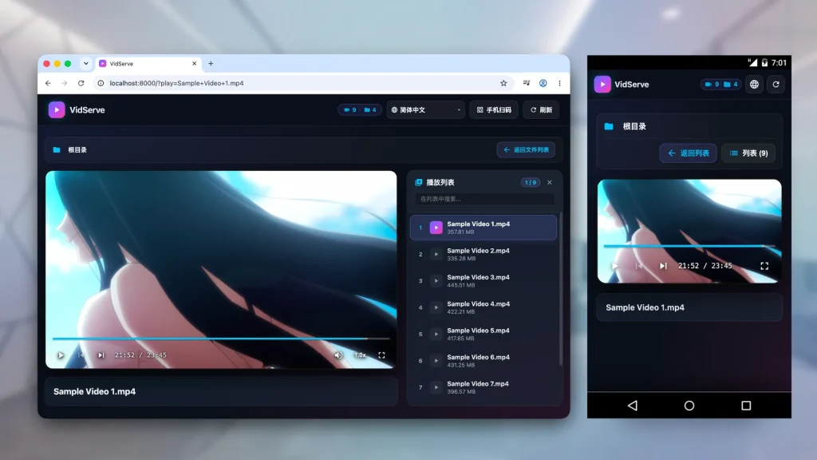
Task: Open Chrome three-dot menu
Action: [x=559, y=83]
